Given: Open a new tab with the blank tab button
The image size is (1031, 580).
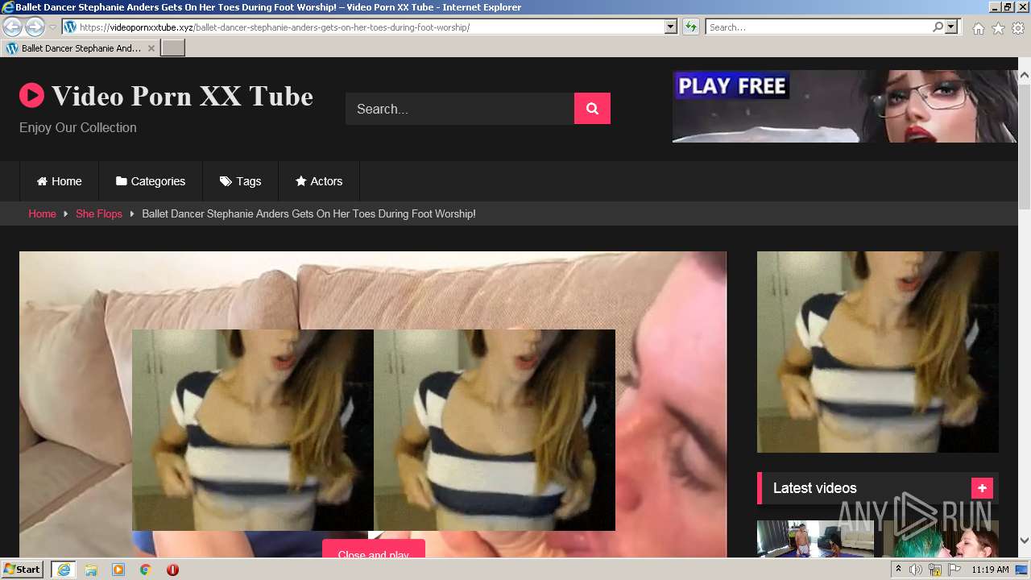Looking at the screenshot, I should pyautogui.click(x=173, y=48).
